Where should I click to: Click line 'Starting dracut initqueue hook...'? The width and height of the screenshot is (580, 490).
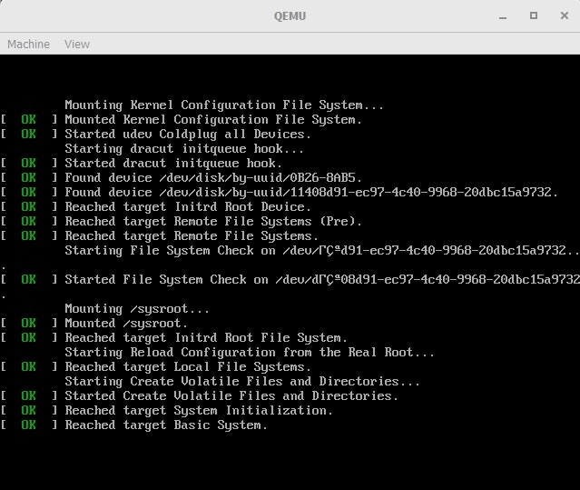pyautogui.click(x=184, y=149)
